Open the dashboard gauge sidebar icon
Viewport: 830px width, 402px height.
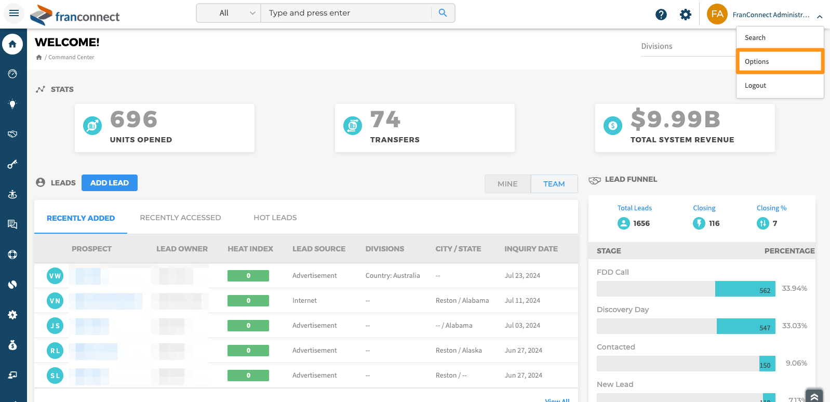click(12, 74)
